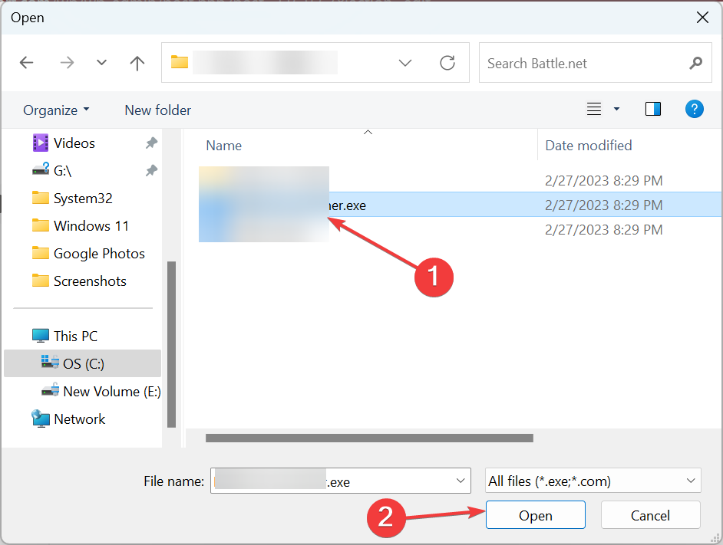Viewport: 723px width, 545px height.
Task: Click the Open button
Action: pos(535,515)
